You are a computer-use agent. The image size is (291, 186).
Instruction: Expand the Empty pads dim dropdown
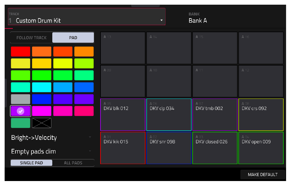tap(51, 151)
